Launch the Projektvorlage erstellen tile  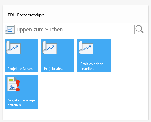[94, 56]
